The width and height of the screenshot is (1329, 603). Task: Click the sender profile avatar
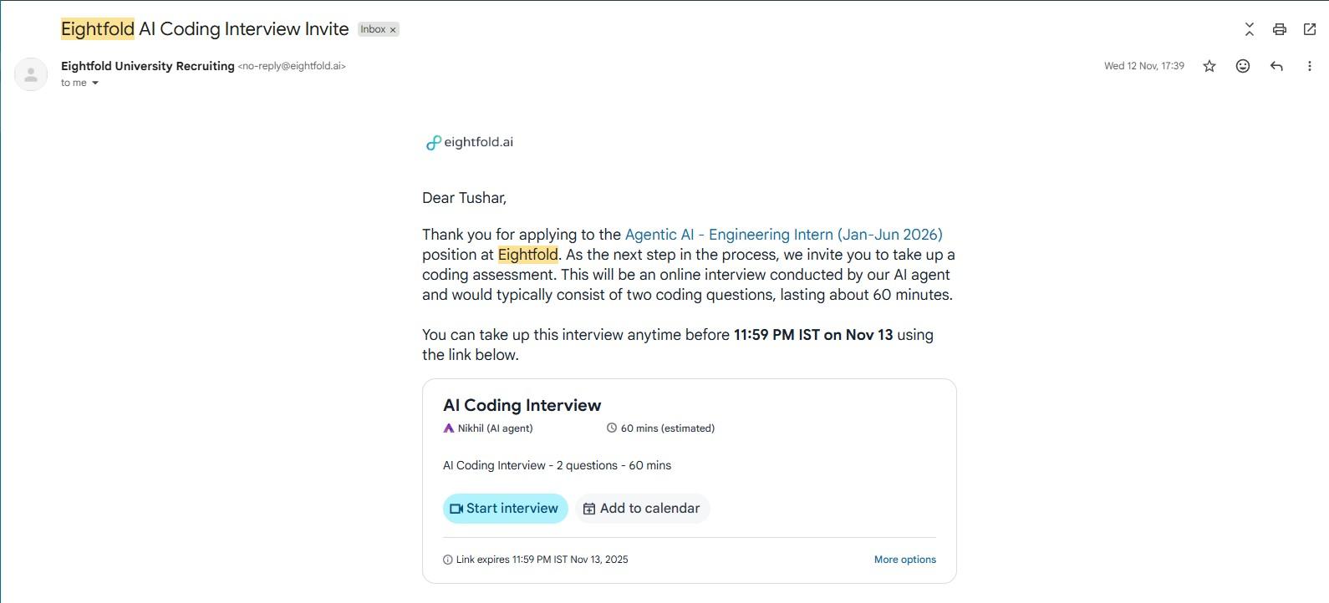(31, 74)
